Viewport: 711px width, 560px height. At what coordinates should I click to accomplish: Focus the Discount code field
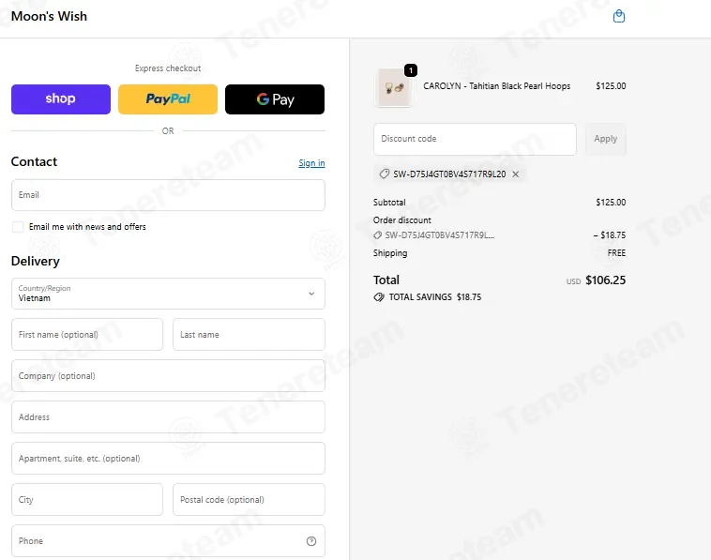[x=475, y=139]
